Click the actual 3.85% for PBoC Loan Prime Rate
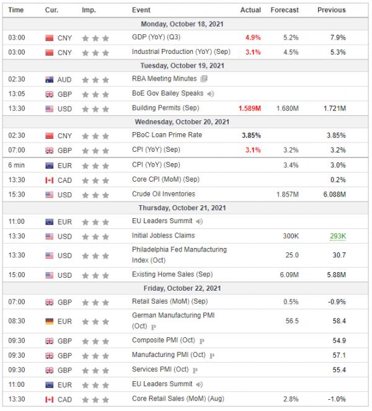The height and width of the screenshot is (411, 372). [x=251, y=136]
